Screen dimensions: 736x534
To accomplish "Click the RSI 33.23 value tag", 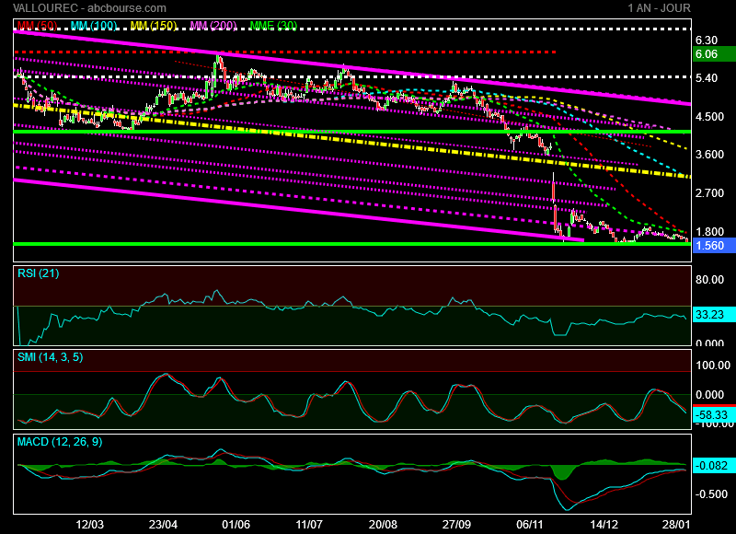I will click(709, 314).
